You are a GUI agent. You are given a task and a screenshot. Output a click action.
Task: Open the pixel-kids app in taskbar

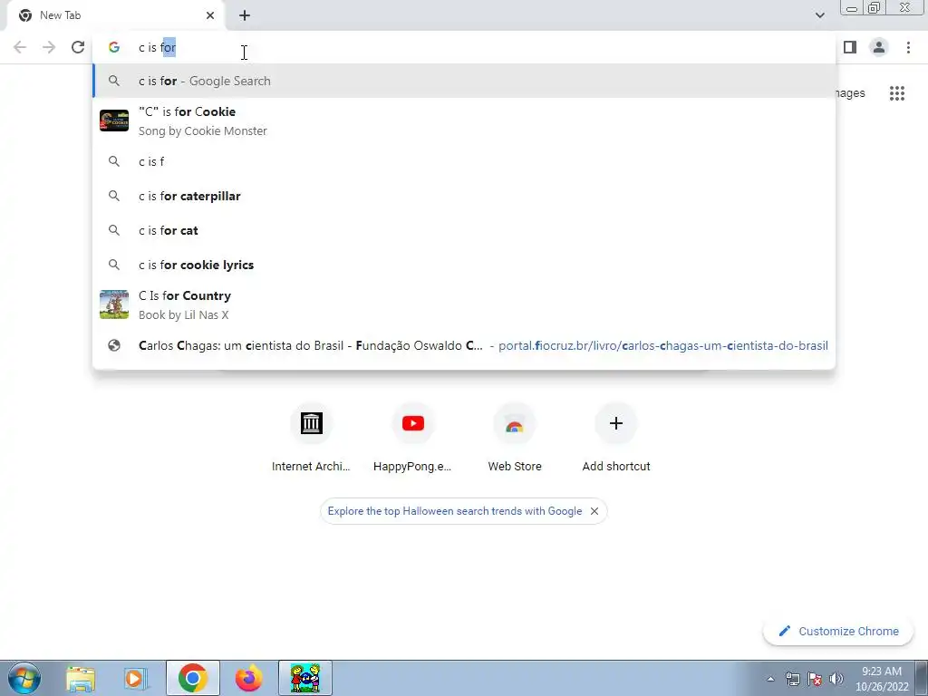(x=305, y=678)
